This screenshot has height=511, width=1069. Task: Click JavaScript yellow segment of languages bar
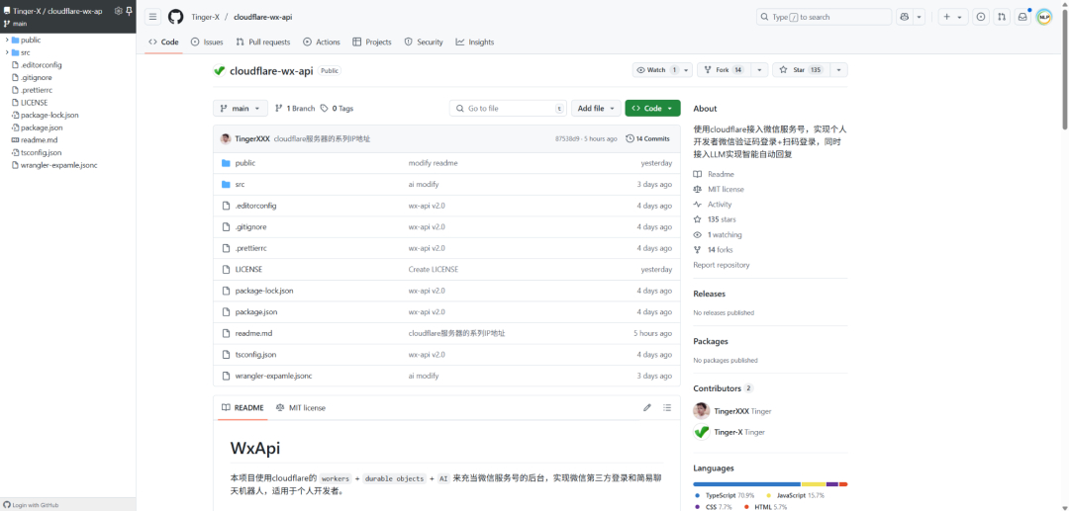coord(814,483)
